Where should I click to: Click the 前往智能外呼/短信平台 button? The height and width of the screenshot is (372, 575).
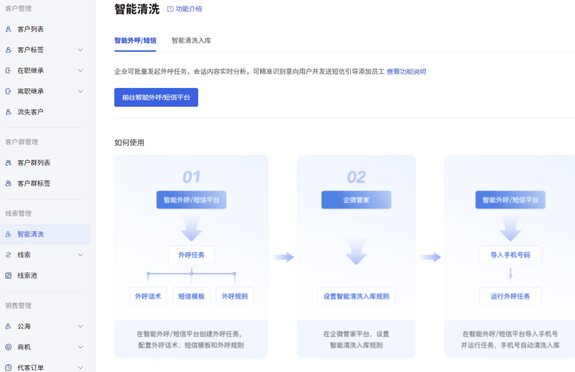(x=156, y=97)
